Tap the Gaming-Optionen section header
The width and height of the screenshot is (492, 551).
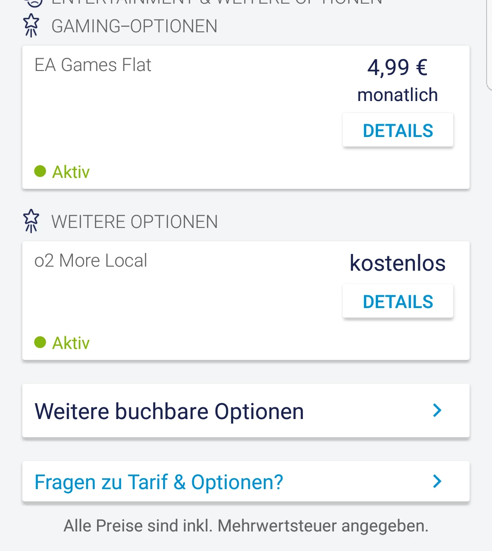tap(134, 26)
